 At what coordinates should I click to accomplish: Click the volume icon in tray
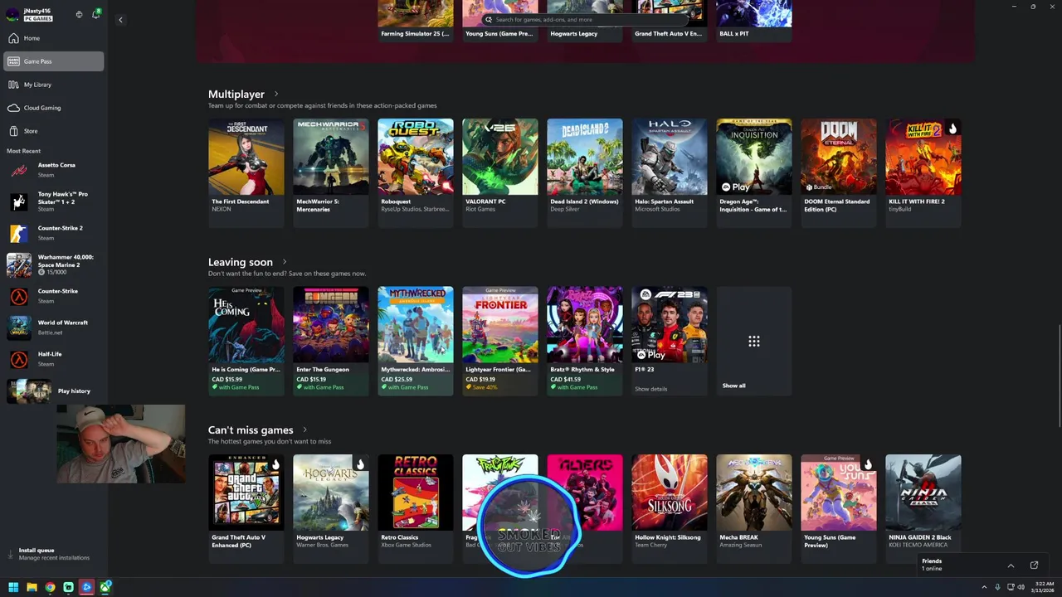[x=1021, y=587]
